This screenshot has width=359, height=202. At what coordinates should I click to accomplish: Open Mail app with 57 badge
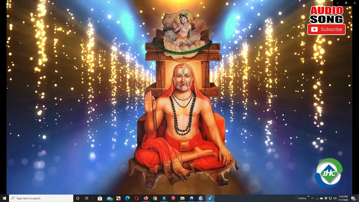point(110,198)
